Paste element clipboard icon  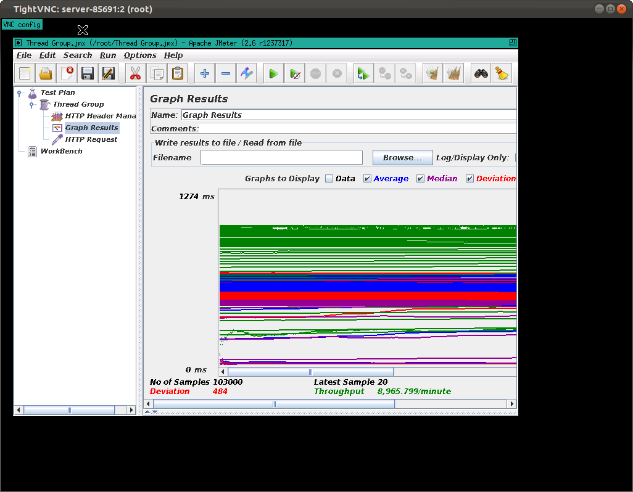coord(177,73)
